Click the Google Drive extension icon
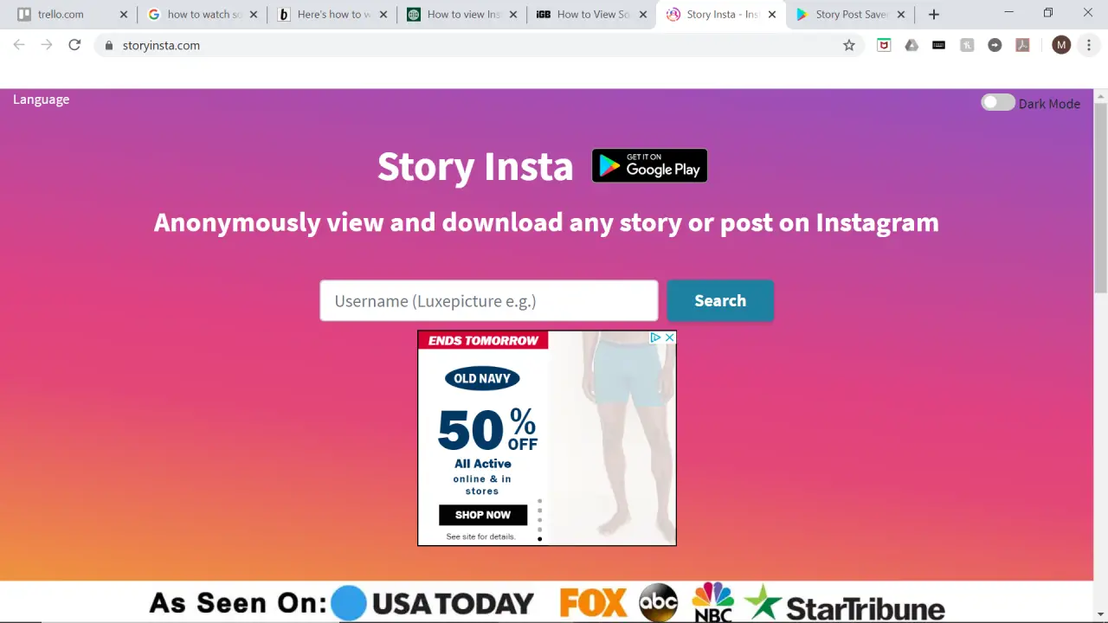Screen dimensions: 1108x623 912,45
